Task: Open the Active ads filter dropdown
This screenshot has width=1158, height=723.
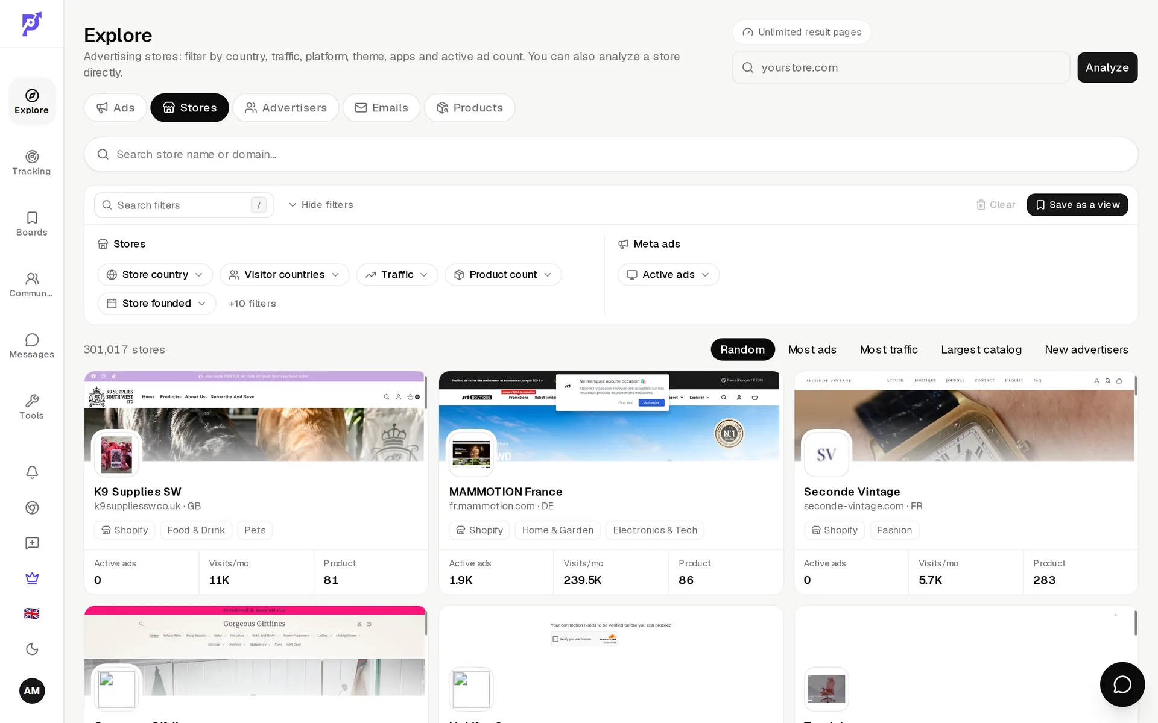Action: click(x=668, y=275)
